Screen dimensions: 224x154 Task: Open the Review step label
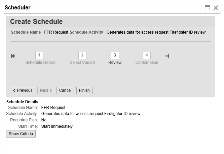[115, 63]
